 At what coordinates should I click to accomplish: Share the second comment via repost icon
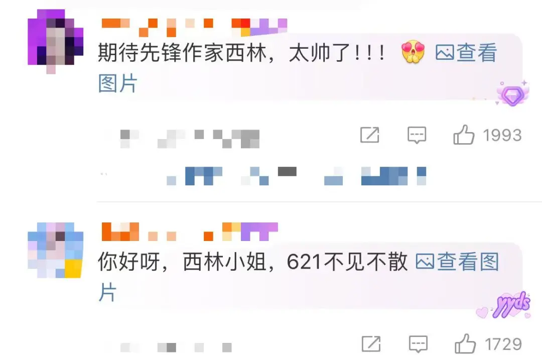point(371,343)
